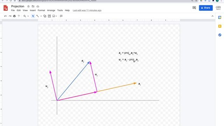This screenshot has width=224, height=126.
Task: Click the browser reload button
Action: pos(10,1)
